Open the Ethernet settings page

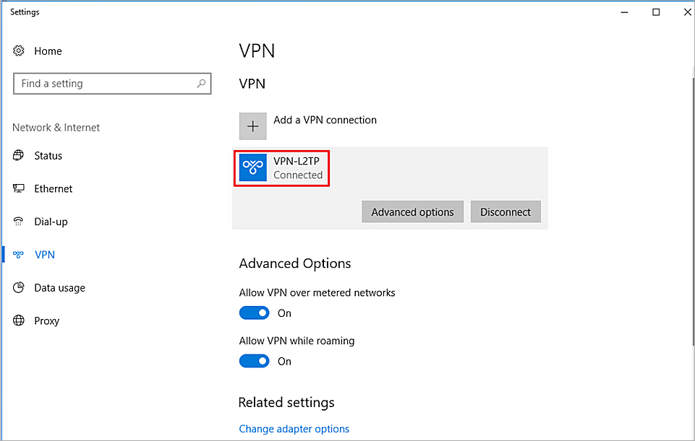click(x=54, y=189)
